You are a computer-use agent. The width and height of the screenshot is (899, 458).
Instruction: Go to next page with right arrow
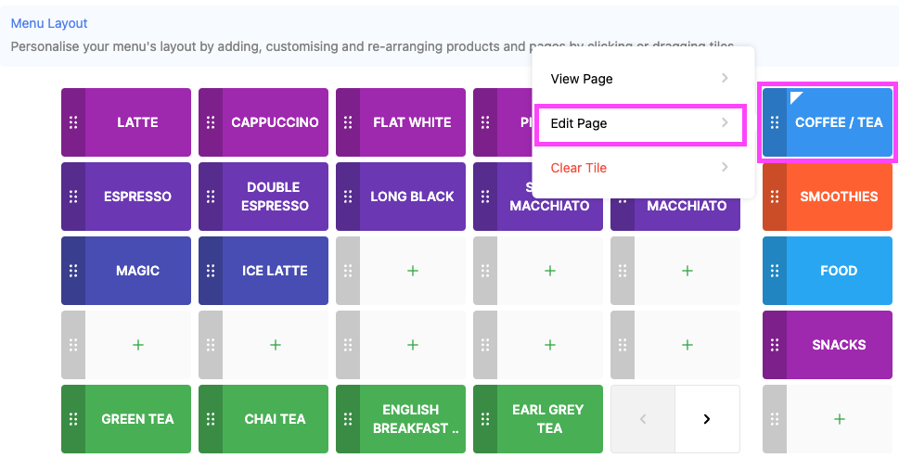tap(707, 419)
